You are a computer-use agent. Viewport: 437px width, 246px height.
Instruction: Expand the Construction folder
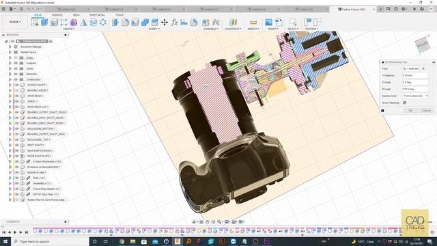(x=10, y=79)
